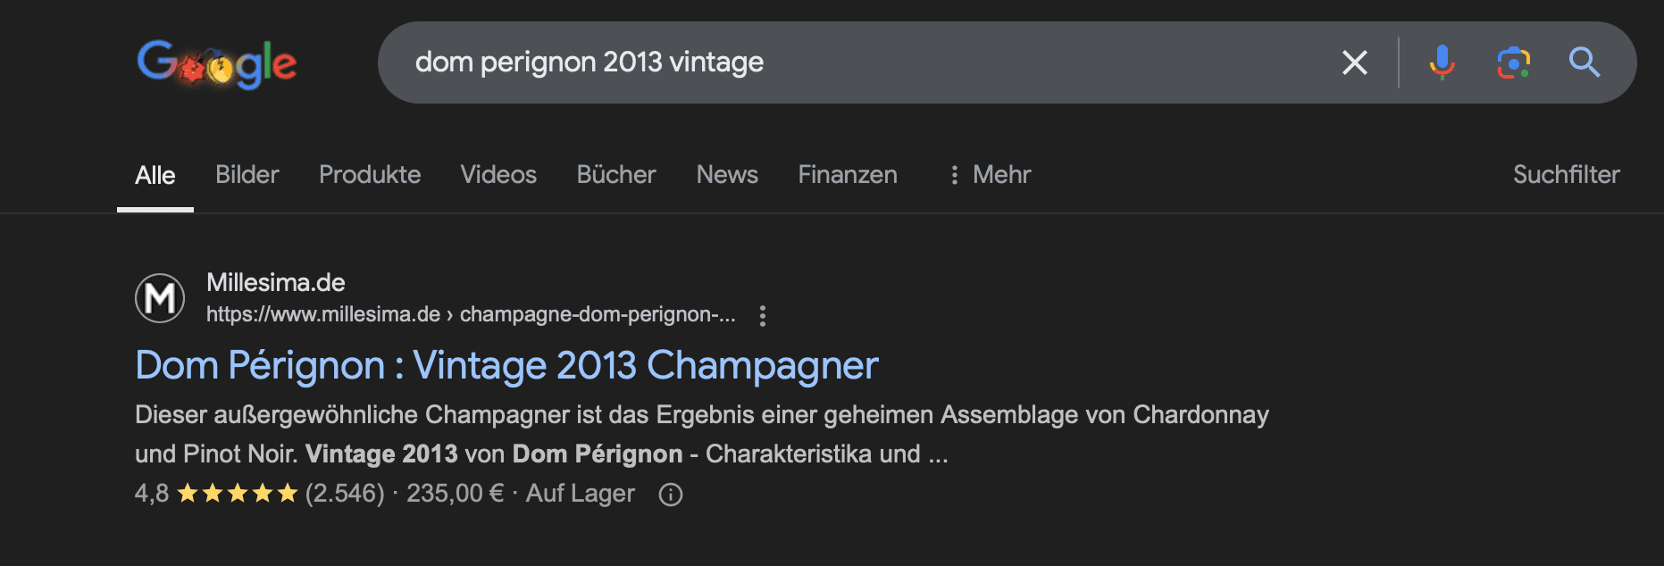Open Dom Pérignon Vintage 2013 Champagner link

point(506,366)
